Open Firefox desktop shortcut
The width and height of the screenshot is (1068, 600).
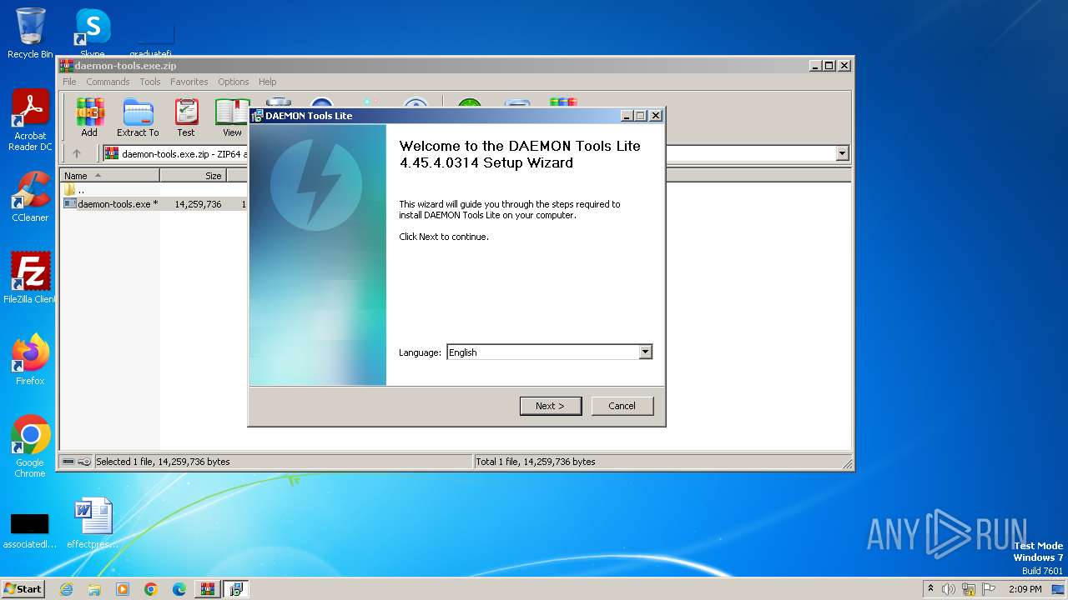point(30,359)
